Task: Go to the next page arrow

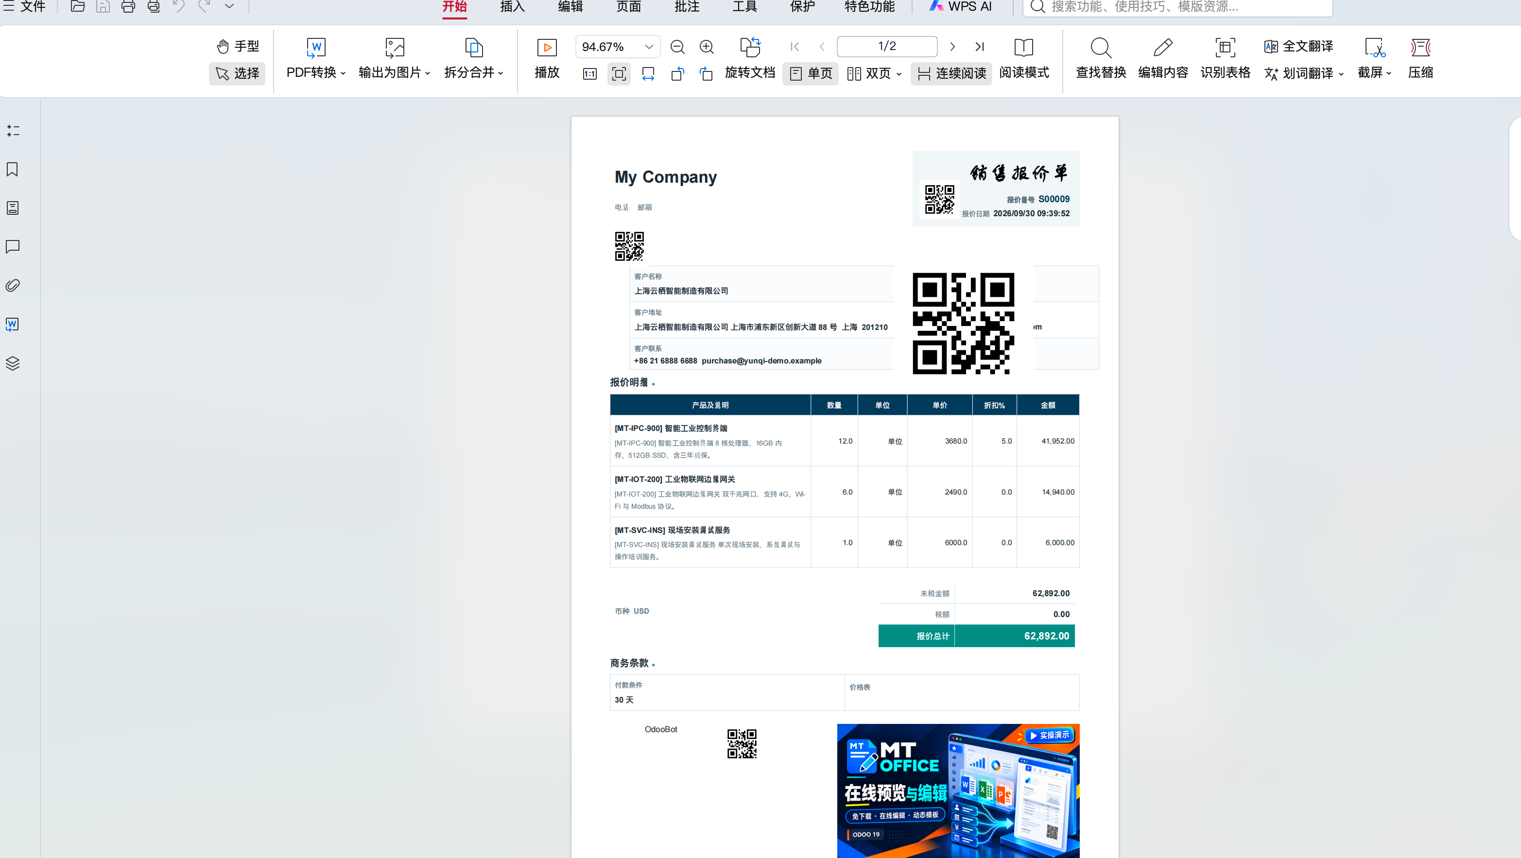Action: point(952,47)
